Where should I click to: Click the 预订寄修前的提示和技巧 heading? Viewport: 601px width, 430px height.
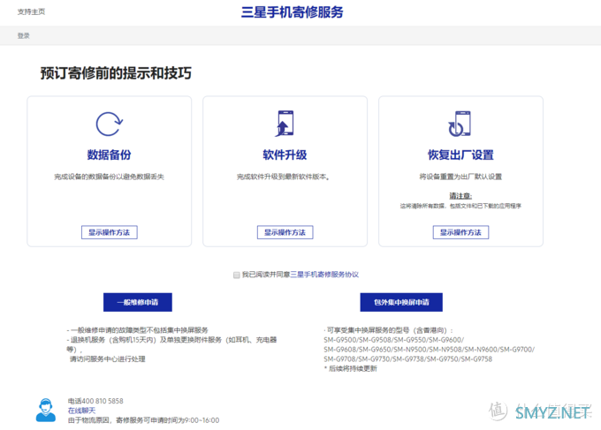(x=116, y=73)
